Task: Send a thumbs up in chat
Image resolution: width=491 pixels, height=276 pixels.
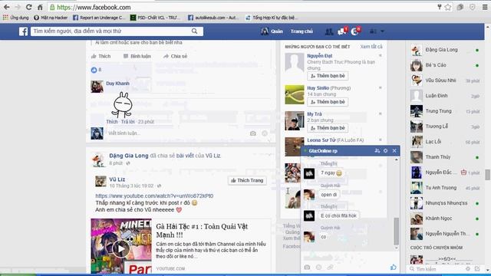Action: [393, 268]
